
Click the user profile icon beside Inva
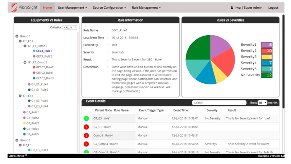click(232, 8)
